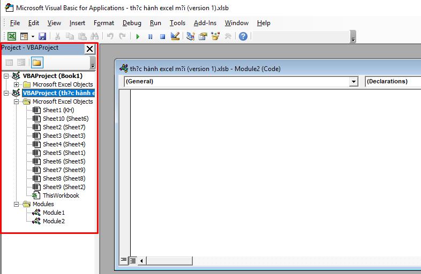Select Sheet2 (Sheet7) in project tree
This screenshot has height=274, width=421.
click(x=64, y=127)
